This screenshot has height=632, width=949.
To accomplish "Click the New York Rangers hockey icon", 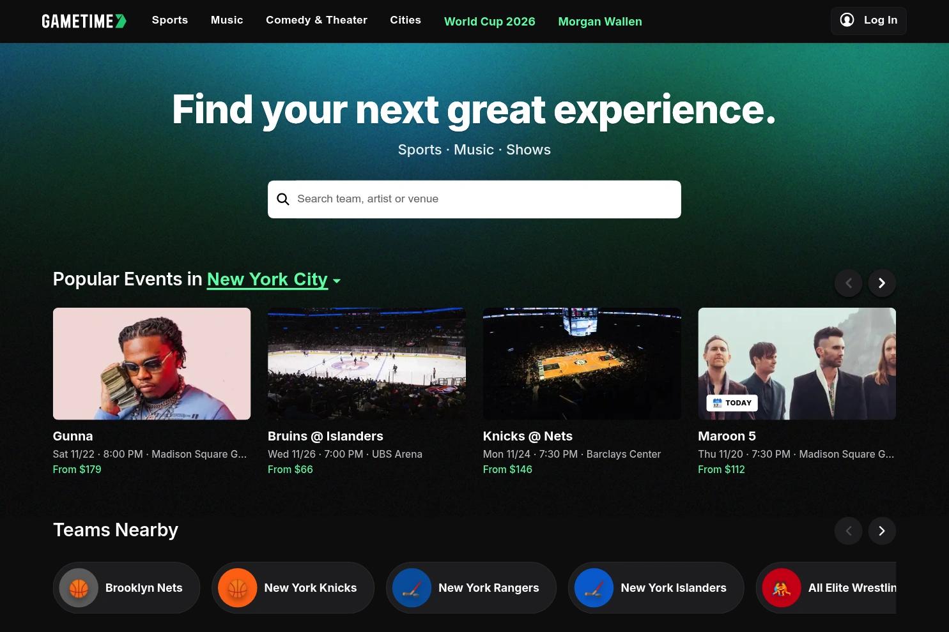I will [412, 588].
